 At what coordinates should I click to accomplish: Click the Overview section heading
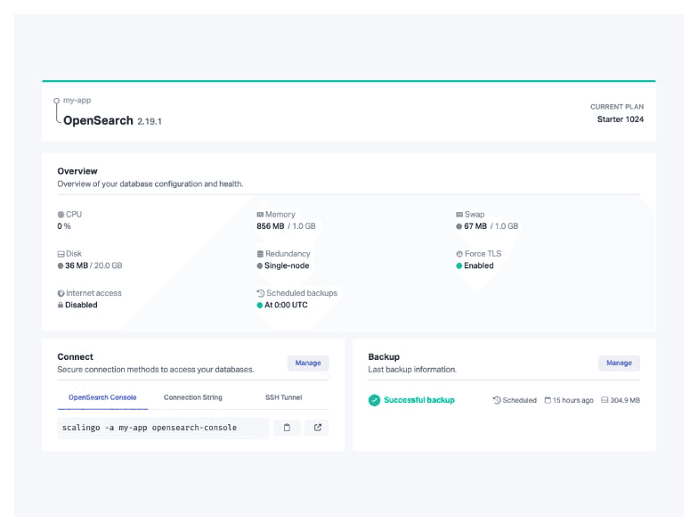pyautogui.click(x=77, y=171)
